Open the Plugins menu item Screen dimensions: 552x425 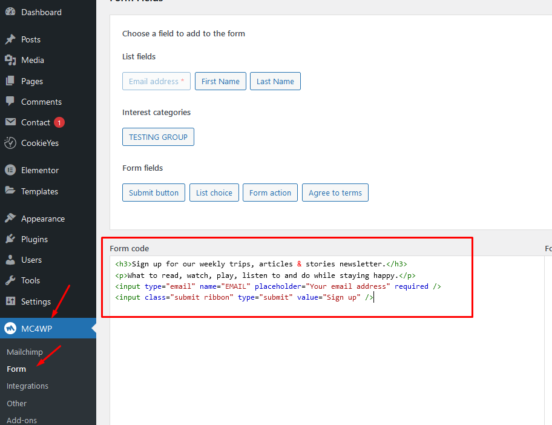click(34, 239)
